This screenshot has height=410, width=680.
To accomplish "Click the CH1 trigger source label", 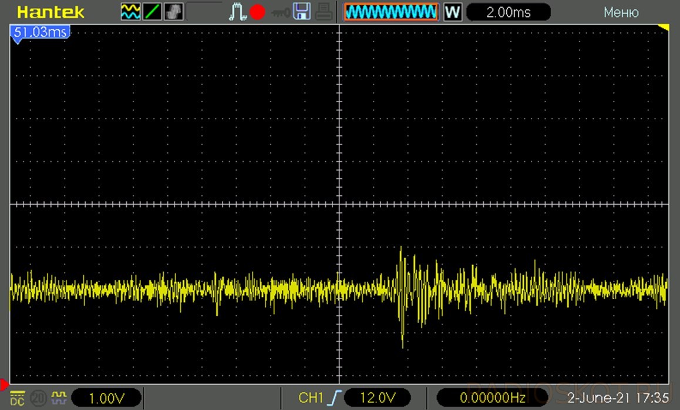I will click(311, 398).
